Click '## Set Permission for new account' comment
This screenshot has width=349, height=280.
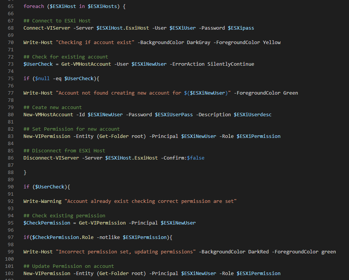coord(71,129)
